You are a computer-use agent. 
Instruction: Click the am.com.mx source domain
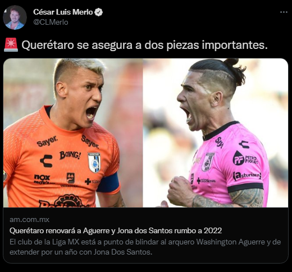pos(29,219)
